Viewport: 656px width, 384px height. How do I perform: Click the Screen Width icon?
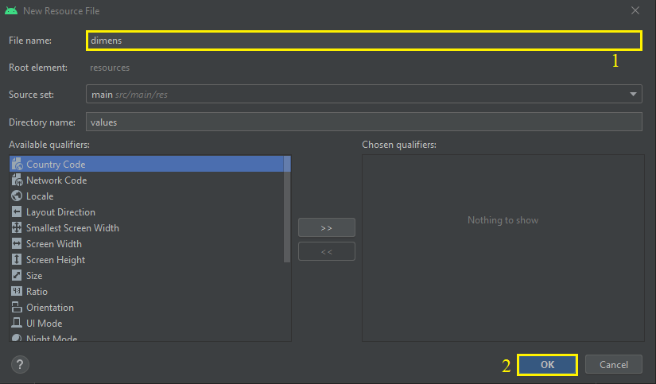click(x=17, y=243)
